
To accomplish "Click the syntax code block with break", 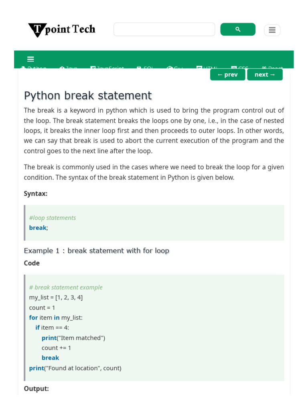I will 154,223.
